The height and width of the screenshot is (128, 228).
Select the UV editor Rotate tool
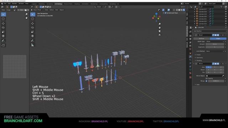pyautogui.click(x=3, y=28)
